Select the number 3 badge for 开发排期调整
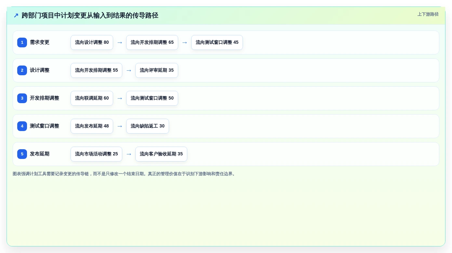 pos(22,98)
